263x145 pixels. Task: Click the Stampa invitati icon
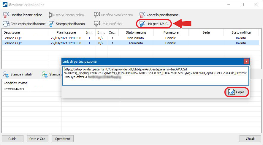point(6,74)
